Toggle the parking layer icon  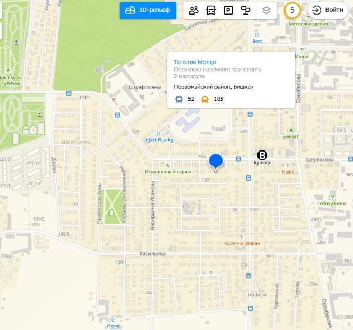coord(228,10)
